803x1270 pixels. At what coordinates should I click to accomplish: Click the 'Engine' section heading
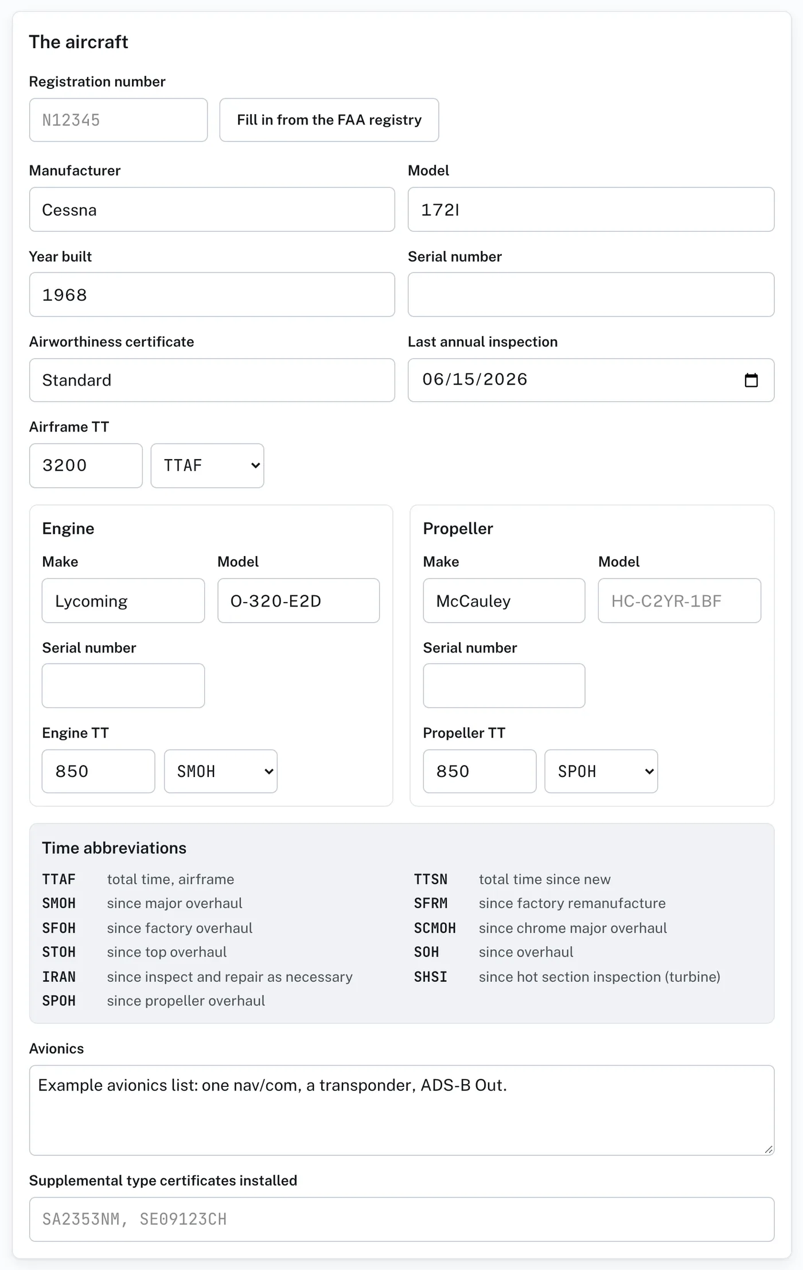[x=68, y=529]
